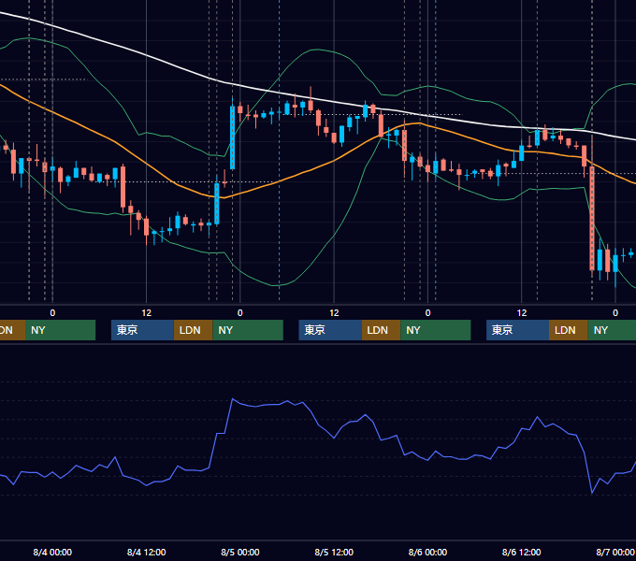The width and height of the screenshot is (636, 561).
Task: Select the 東京 session block for 8/6
Action: pyautogui.click(x=517, y=330)
